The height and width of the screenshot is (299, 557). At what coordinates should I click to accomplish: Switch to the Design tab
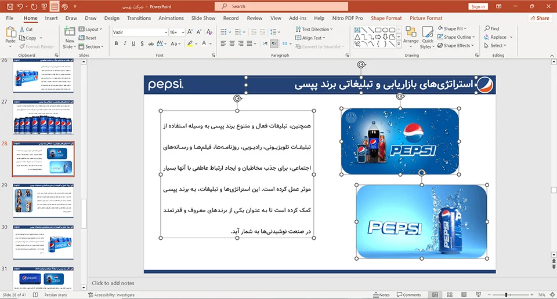tap(111, 18)
